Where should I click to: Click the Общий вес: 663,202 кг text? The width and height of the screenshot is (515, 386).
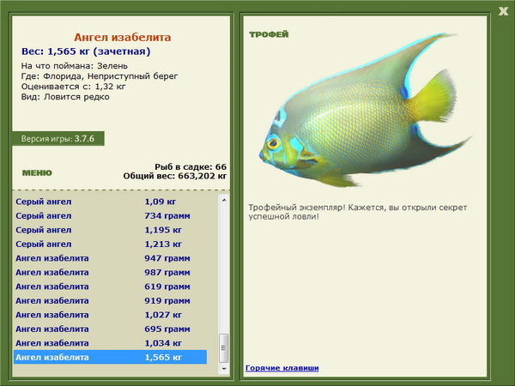[175, 176]
